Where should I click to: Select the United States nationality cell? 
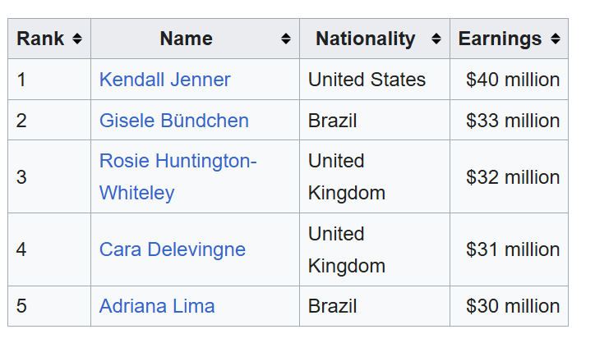[x=375, y=80]
